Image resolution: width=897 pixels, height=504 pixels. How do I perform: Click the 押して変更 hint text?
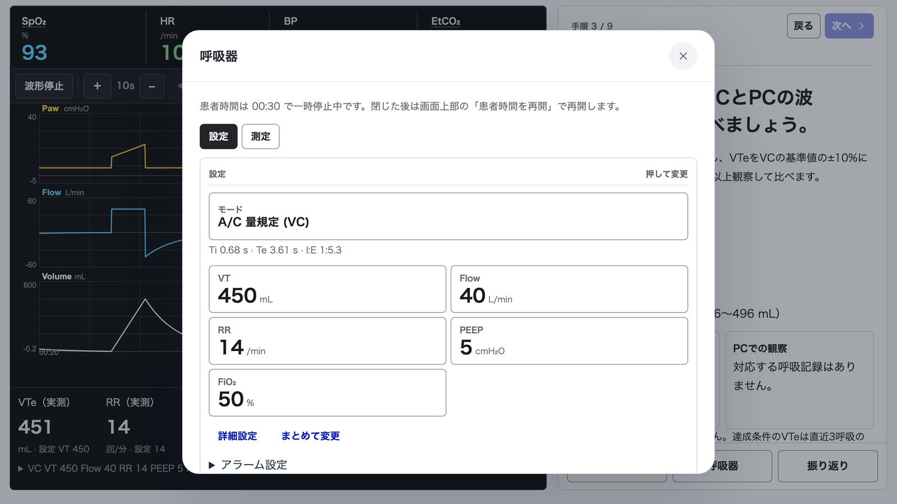667,174
